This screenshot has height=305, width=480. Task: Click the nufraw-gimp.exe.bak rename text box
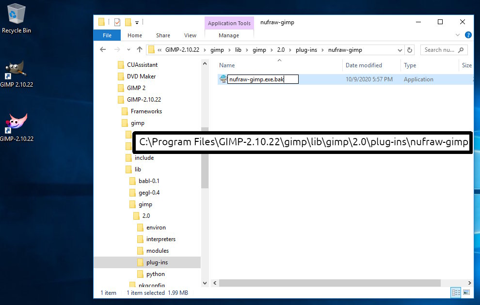pyautogui.click(x=263, y=79)
